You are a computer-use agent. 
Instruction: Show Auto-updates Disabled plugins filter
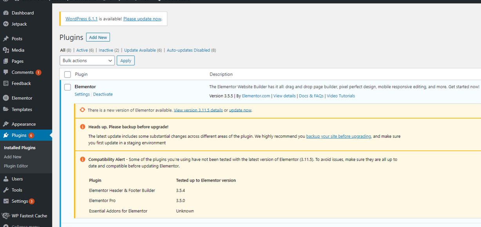(x=188, y=50)
